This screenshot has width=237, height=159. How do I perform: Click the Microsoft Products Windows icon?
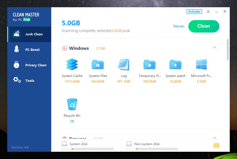[201, 65]
